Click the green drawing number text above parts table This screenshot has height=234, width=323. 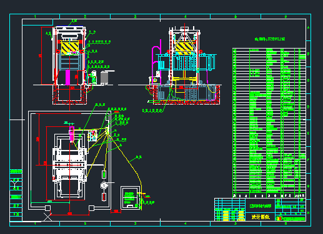[270, 39]
